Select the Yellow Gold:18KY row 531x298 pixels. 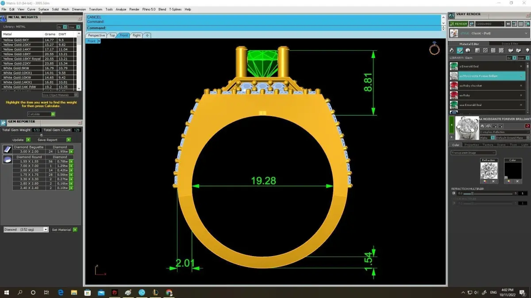39,54
